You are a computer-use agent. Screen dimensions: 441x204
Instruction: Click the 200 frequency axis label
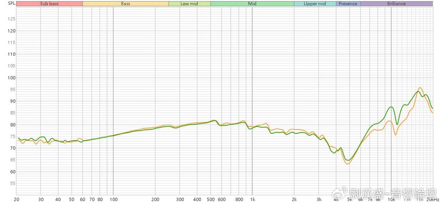coord(155,200)
